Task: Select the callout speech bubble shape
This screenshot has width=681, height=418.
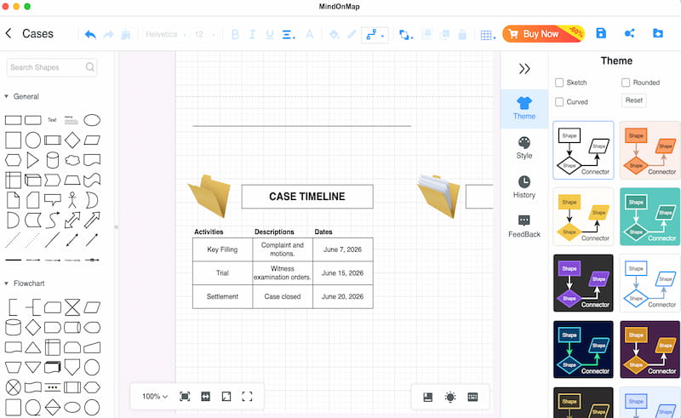Action: tap(53, 200)
